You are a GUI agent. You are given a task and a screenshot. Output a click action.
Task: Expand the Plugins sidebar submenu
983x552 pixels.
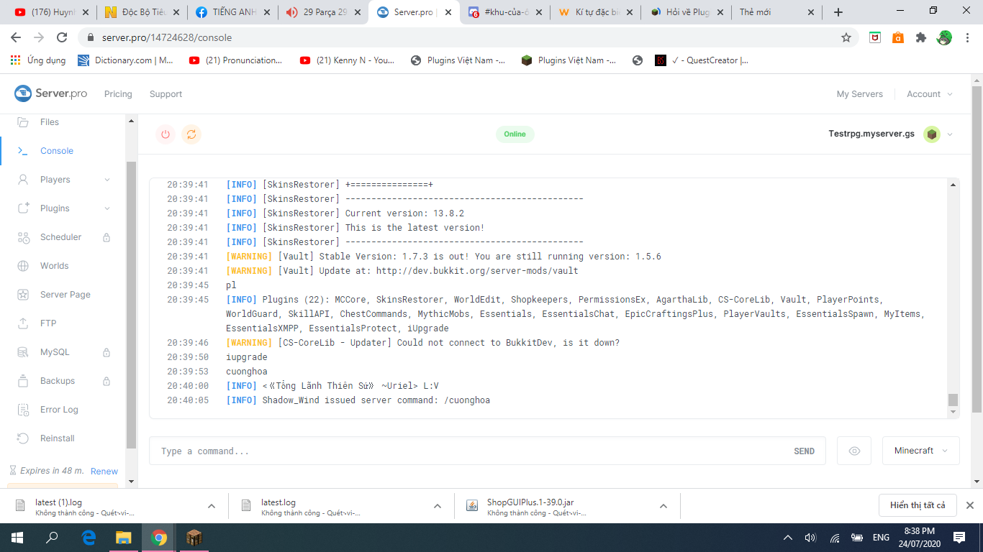coord(107,208)
